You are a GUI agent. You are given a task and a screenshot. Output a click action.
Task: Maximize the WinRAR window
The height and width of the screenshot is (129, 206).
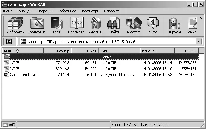[195, 4]
